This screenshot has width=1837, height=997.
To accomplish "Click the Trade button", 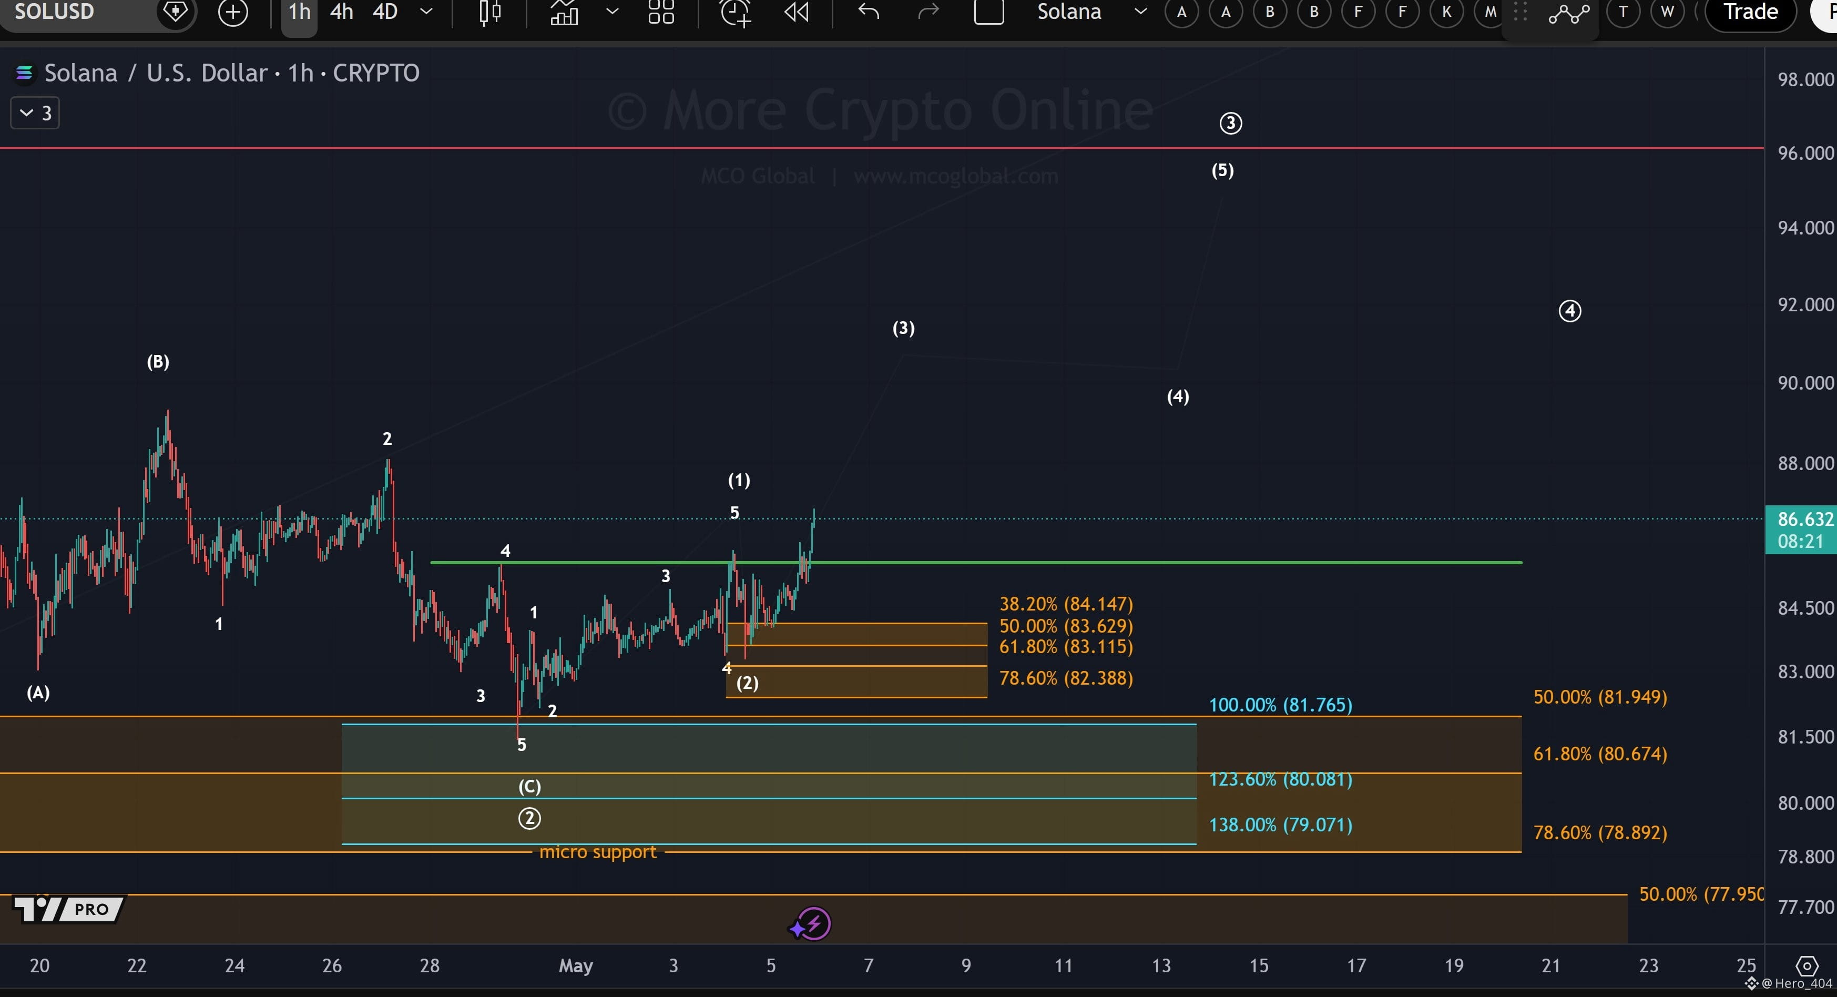I will click(1750, 12).
